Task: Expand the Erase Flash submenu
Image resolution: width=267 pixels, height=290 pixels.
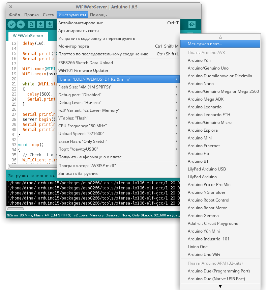Action: point(118,141)
